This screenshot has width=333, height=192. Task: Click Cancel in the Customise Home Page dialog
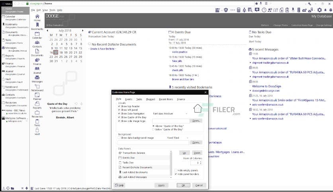tap(199, 185)
